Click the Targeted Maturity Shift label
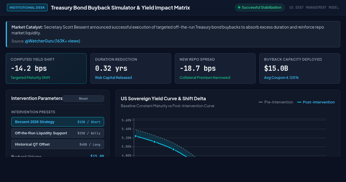 pos(30,78)
